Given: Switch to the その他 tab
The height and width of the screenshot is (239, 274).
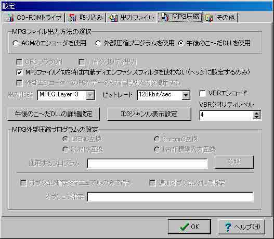Looking at the screenshot, I should click(220, 18).
